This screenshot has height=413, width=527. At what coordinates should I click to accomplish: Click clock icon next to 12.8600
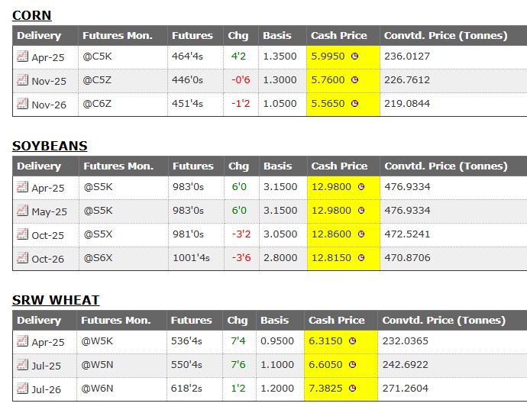click(x=361, y=234)
